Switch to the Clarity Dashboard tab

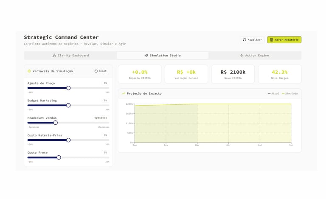pos(70,56)
